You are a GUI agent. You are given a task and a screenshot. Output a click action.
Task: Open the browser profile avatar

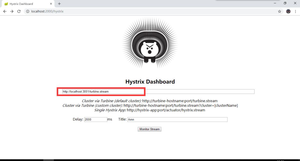click(288, 11)
